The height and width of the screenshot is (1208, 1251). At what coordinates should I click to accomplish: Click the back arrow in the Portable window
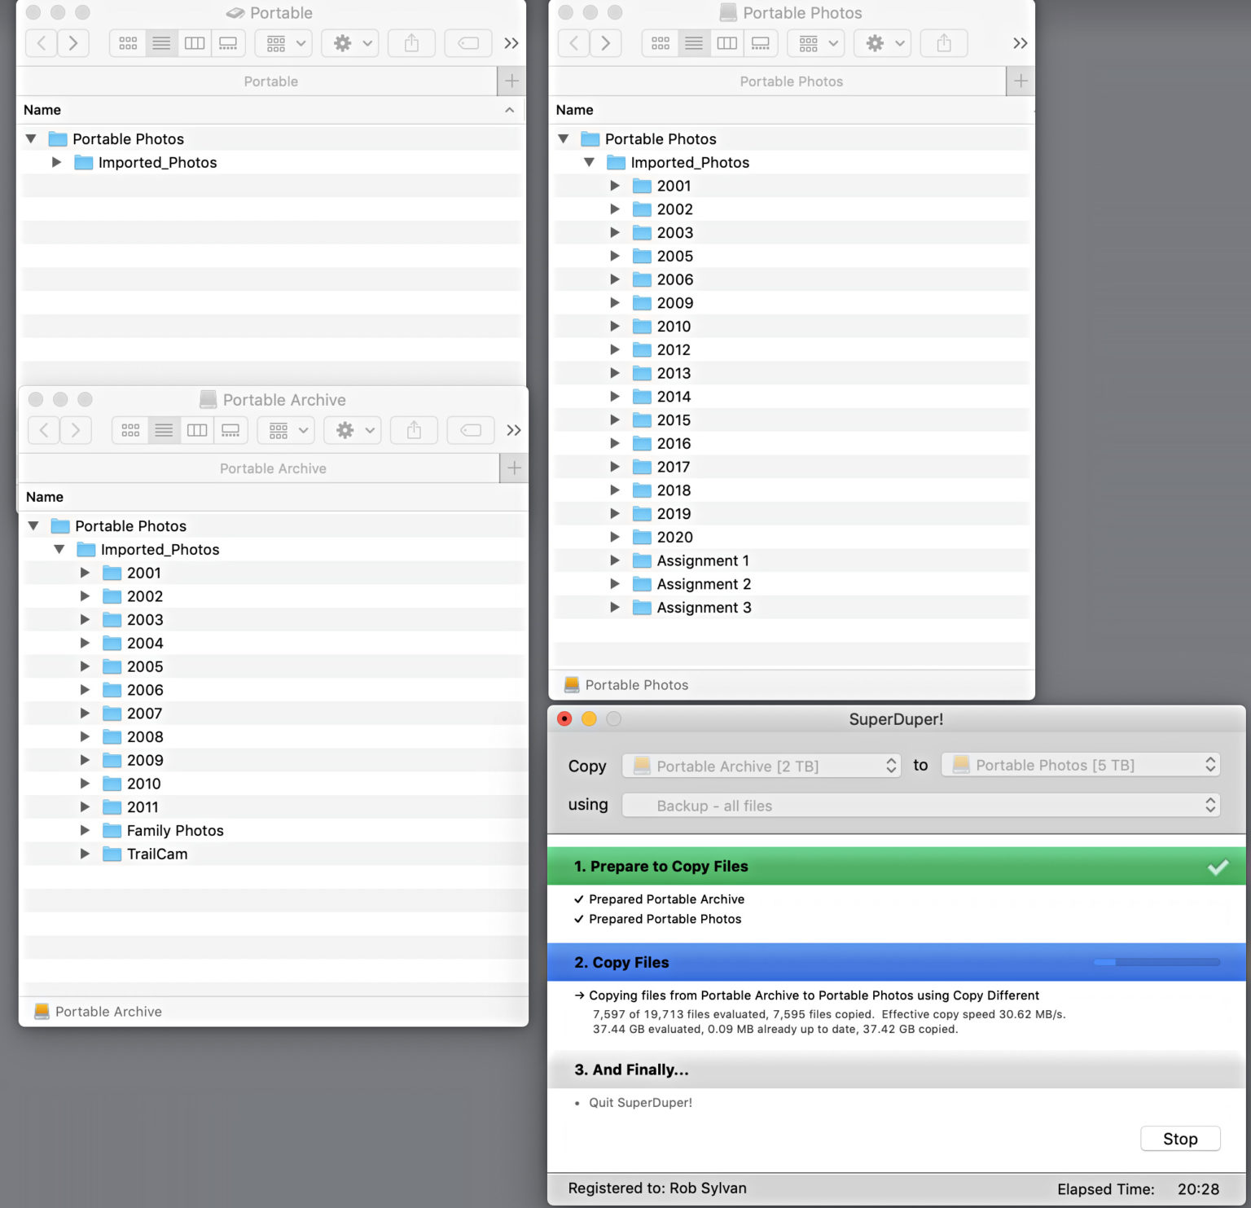click(x=41, y=43)
